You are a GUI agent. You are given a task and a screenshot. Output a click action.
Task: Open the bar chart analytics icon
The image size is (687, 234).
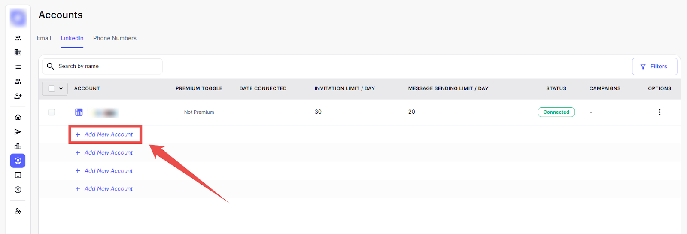[x=18, y=146]
